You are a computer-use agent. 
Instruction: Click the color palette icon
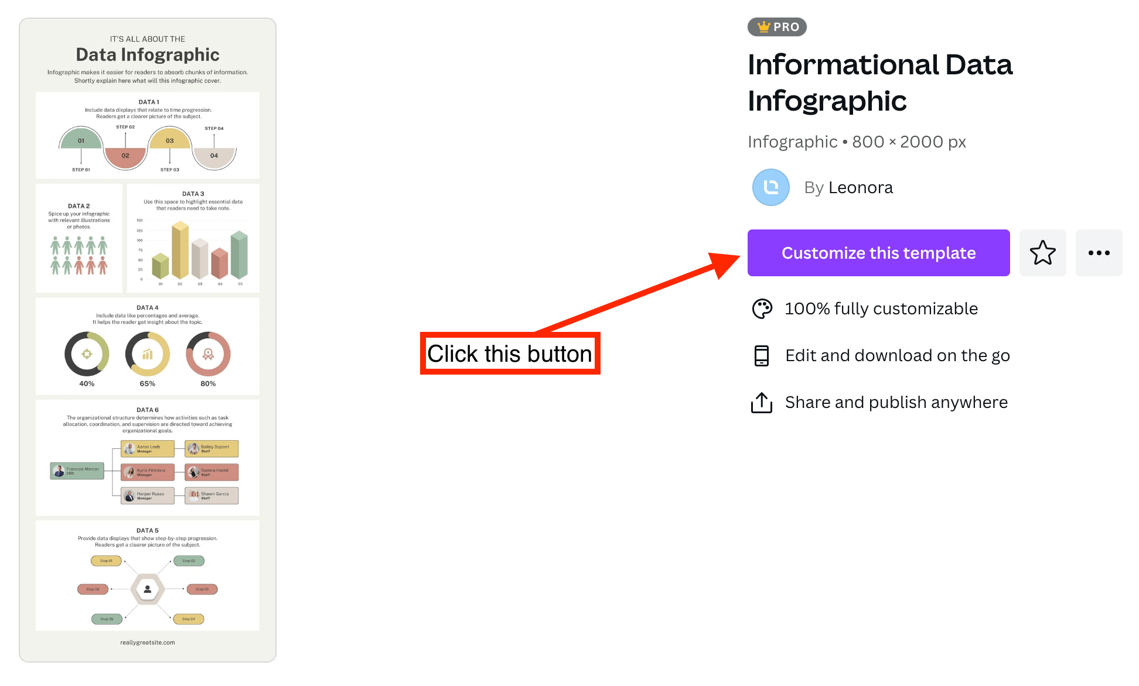tap(762, 308)
